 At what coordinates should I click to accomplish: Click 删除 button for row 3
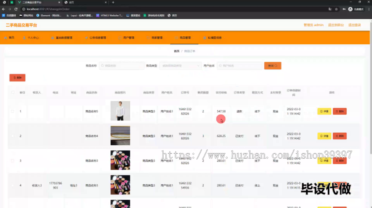(x=340, y=161)
